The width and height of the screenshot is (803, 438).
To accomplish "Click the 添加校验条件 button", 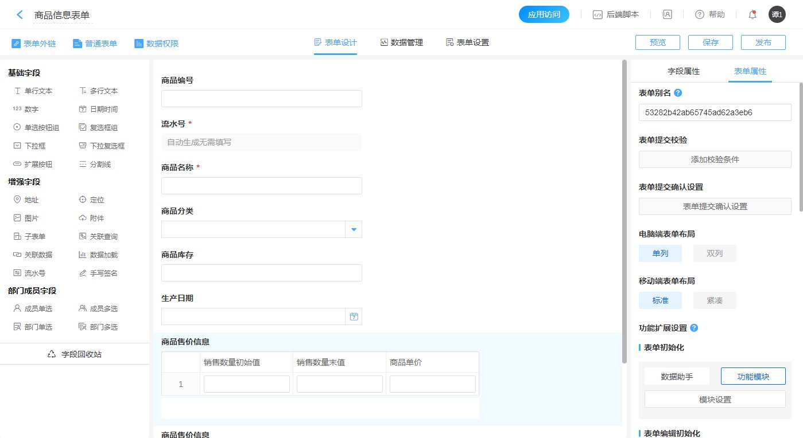I will tap(715, 159).
